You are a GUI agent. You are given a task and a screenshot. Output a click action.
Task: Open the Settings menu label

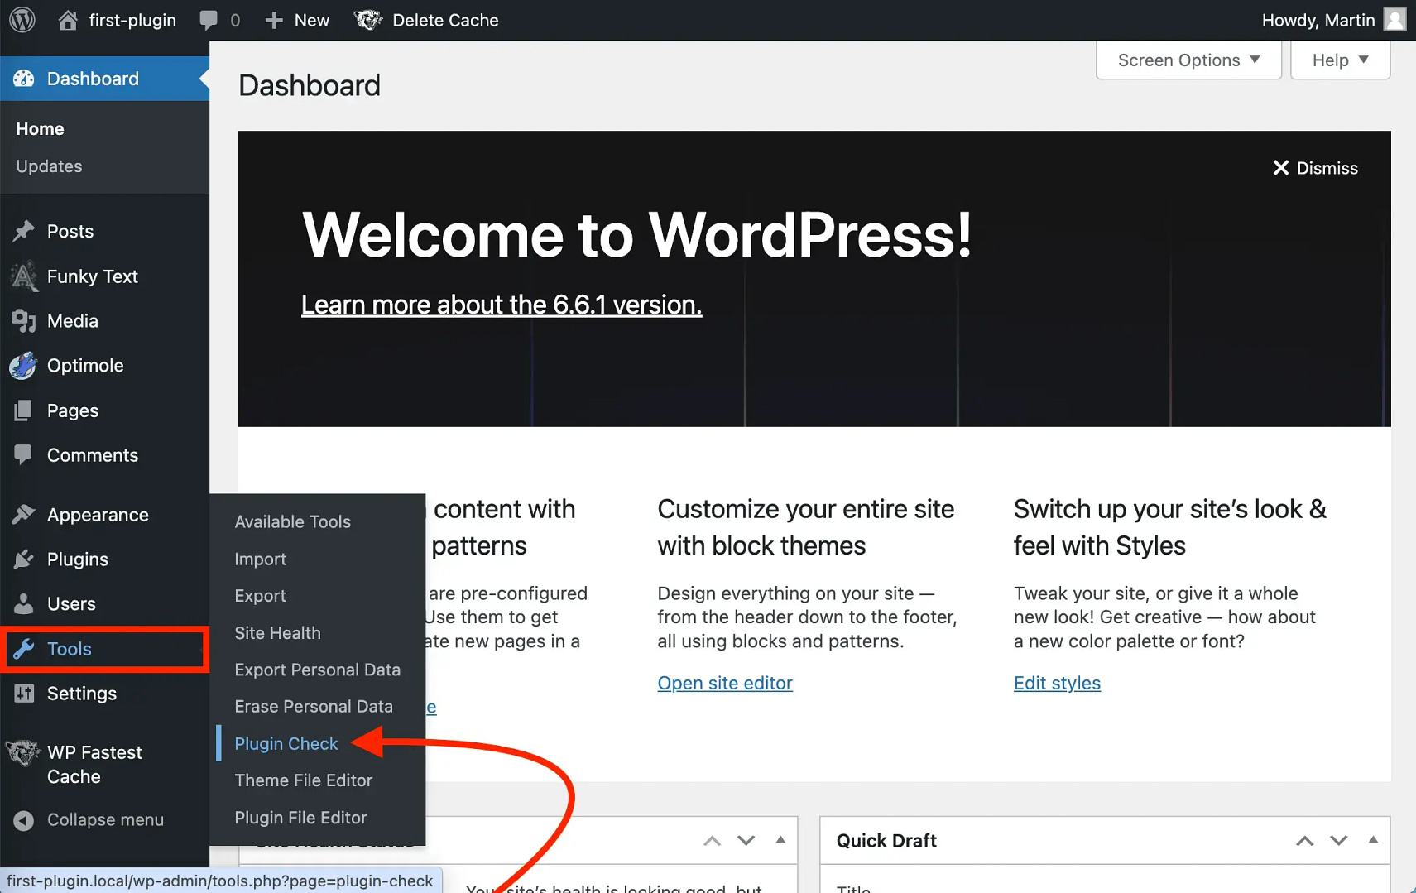click(82, 694)
